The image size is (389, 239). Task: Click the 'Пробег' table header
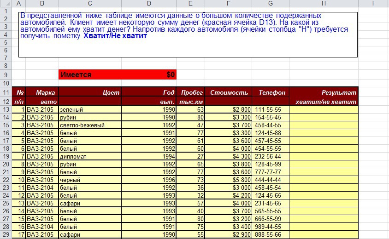point(190,92)
